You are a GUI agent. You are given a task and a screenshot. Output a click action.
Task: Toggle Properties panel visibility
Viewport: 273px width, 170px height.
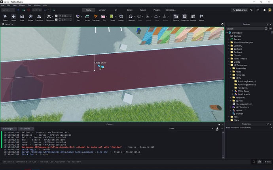click(184, 17)
